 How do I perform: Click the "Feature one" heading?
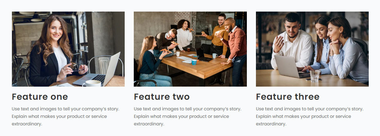pos(40,97)
